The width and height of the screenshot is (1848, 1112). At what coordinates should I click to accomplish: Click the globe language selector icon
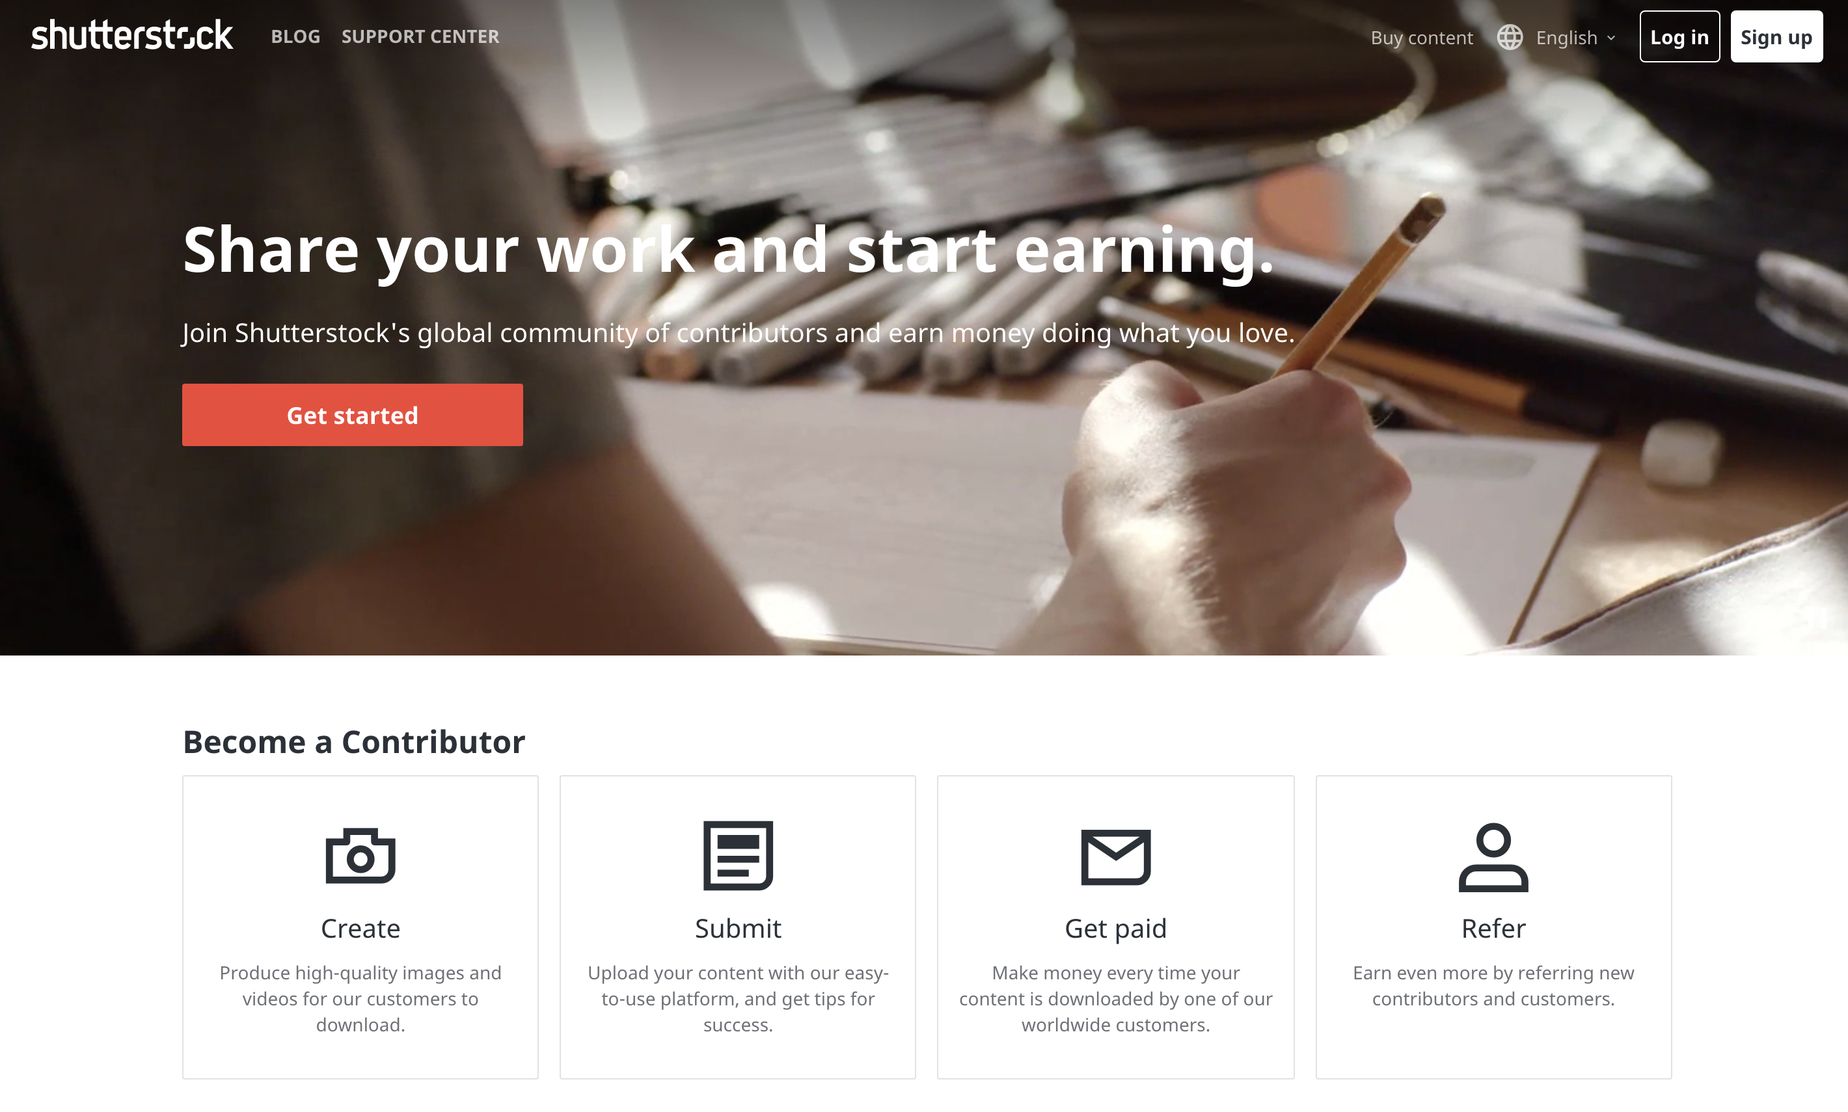[1510, 36]
